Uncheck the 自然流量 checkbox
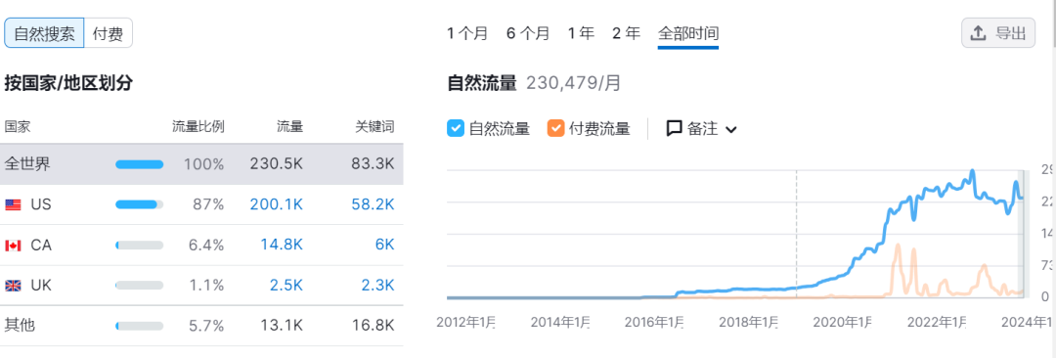 pos(456,128)
